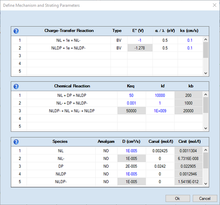Select reaction NiL + 1e = NiL-

pos(68,40)
